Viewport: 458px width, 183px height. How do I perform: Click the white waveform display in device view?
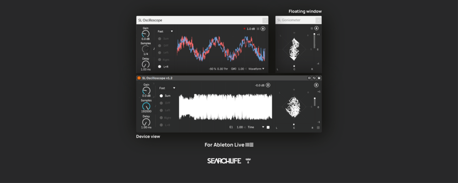pyautogui.click(x=226, y=107)
